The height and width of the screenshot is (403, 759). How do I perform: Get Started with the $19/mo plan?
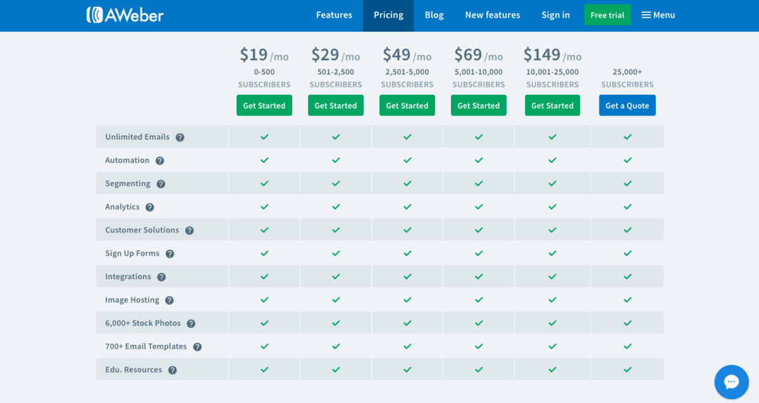click(264, 105)
